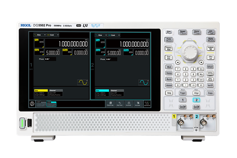
Task: Open channel 1 Sine waveform dropdown
Action: [40, 35]
